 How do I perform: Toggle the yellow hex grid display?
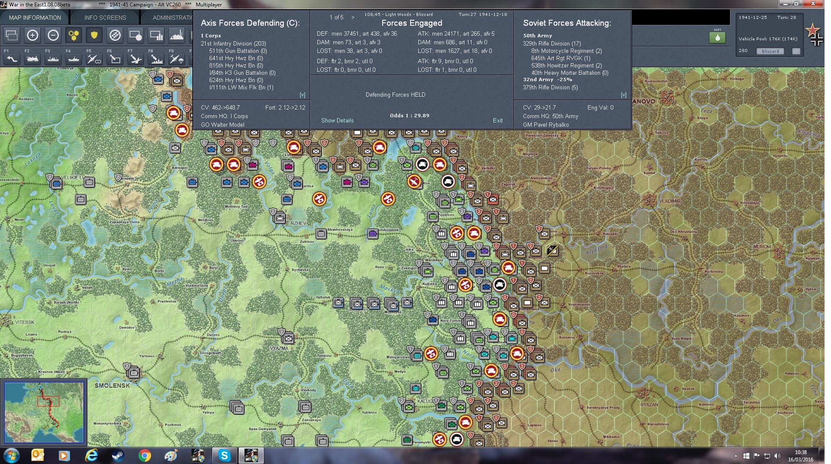click(73, 35)
